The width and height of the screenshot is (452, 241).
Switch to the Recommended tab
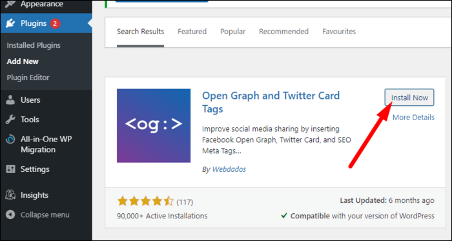point(283,32)
